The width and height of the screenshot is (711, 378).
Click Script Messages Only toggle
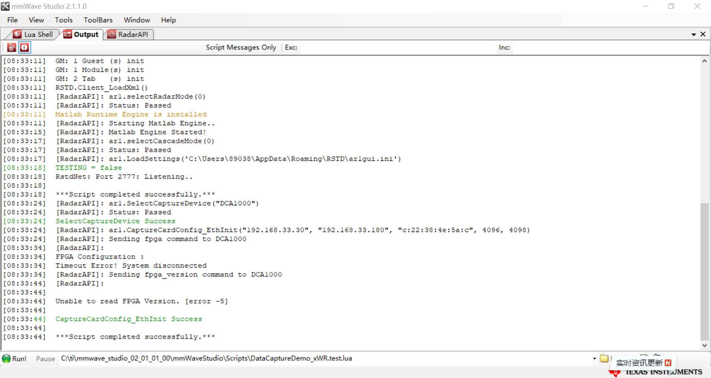click(241, 47)
